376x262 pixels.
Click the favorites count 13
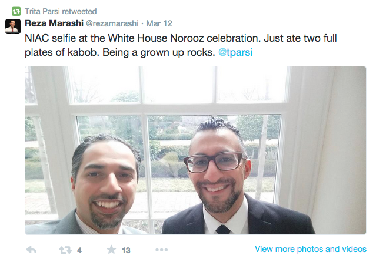(126, 250)
